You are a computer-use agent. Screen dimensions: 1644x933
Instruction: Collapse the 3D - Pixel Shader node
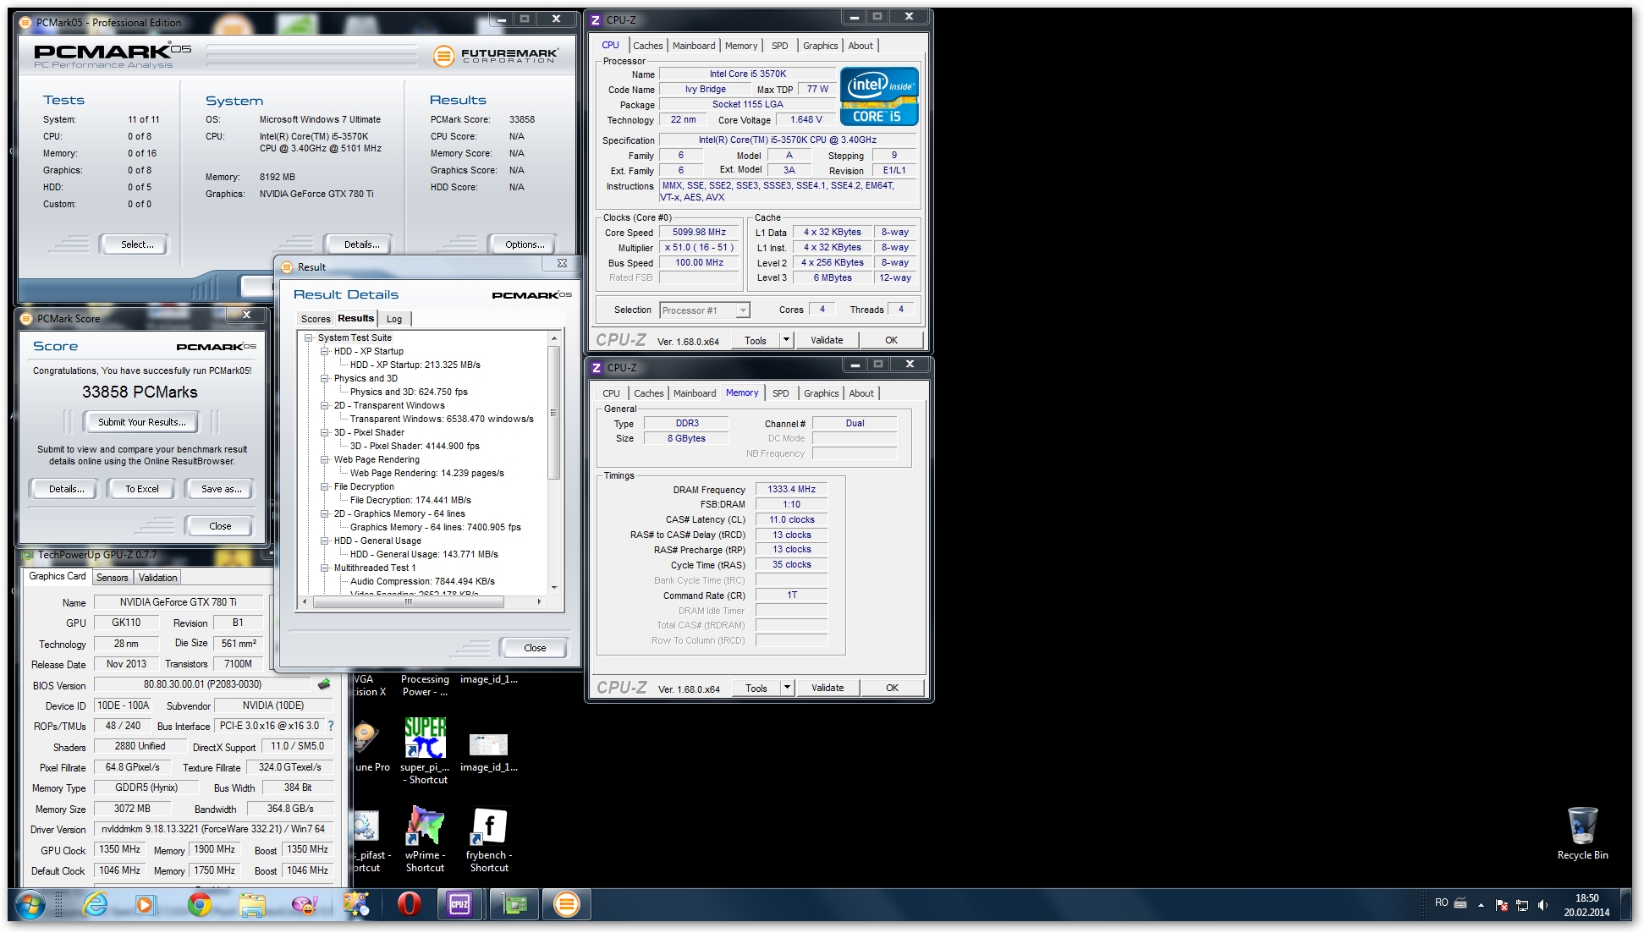point(325,432)
